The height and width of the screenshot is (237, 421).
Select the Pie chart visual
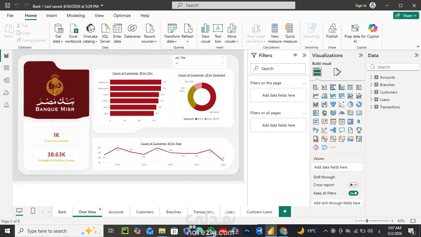(x=350, y=104)
